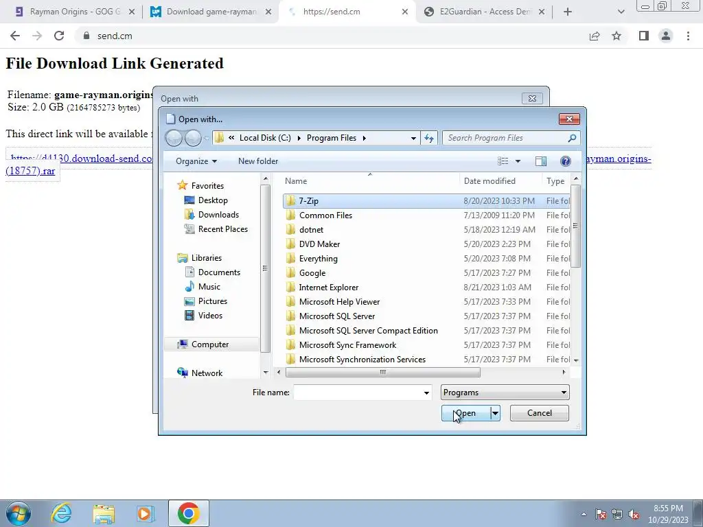Click the Favorites star heading
Screen dimensions: 703x527
point(200,185)
